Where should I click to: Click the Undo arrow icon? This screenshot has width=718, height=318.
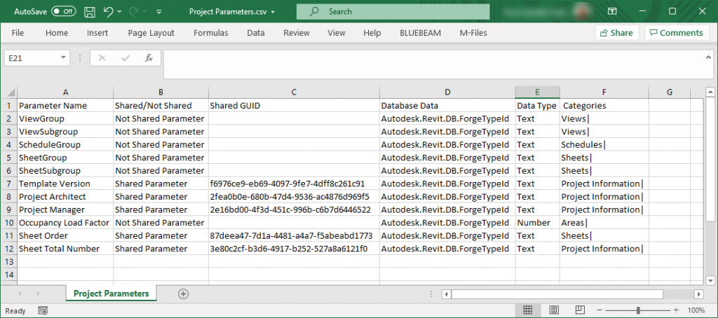(109, 12)
